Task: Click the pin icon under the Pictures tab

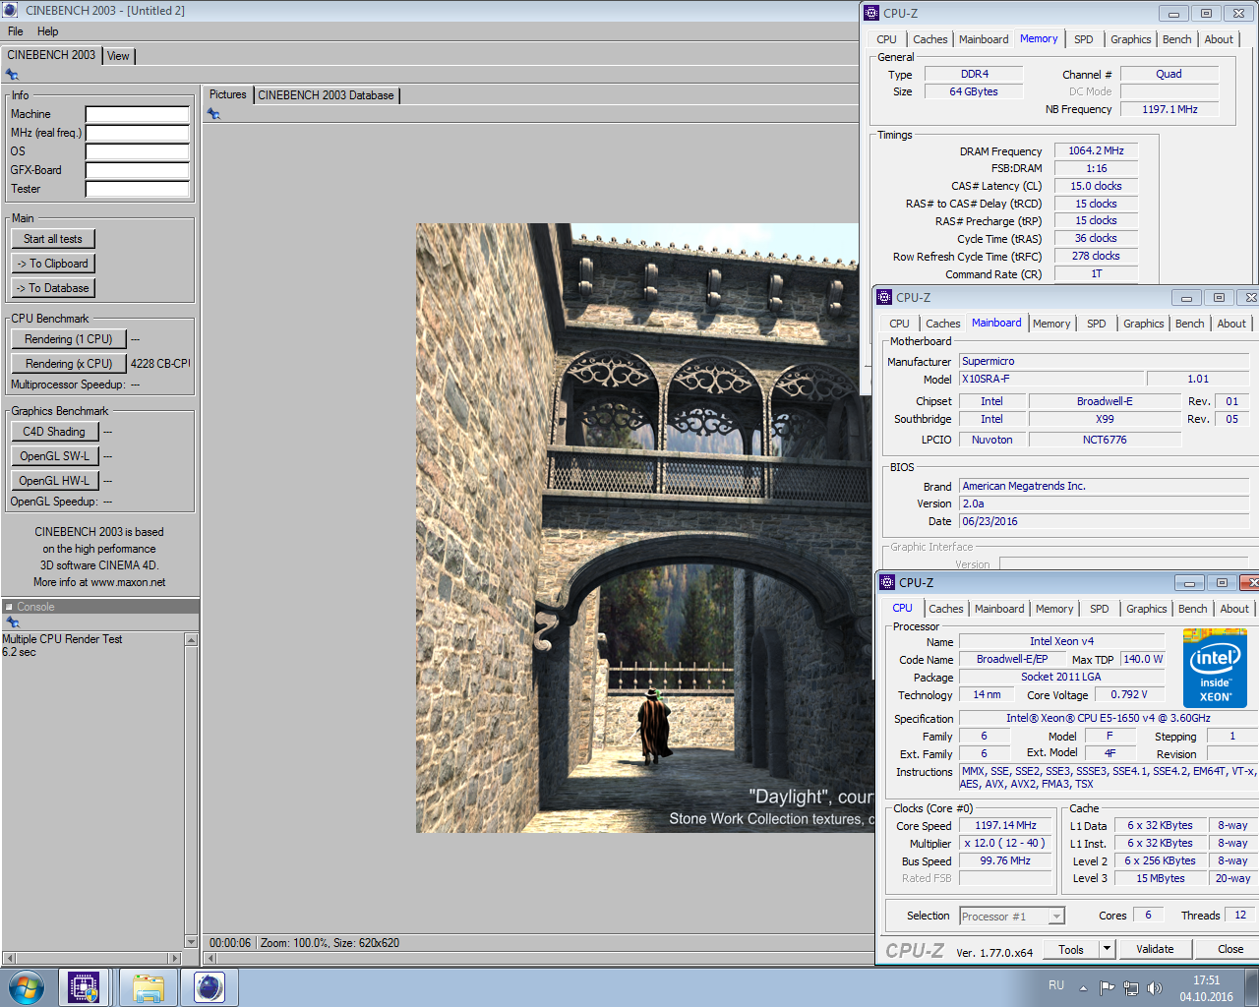Action: 213,114
